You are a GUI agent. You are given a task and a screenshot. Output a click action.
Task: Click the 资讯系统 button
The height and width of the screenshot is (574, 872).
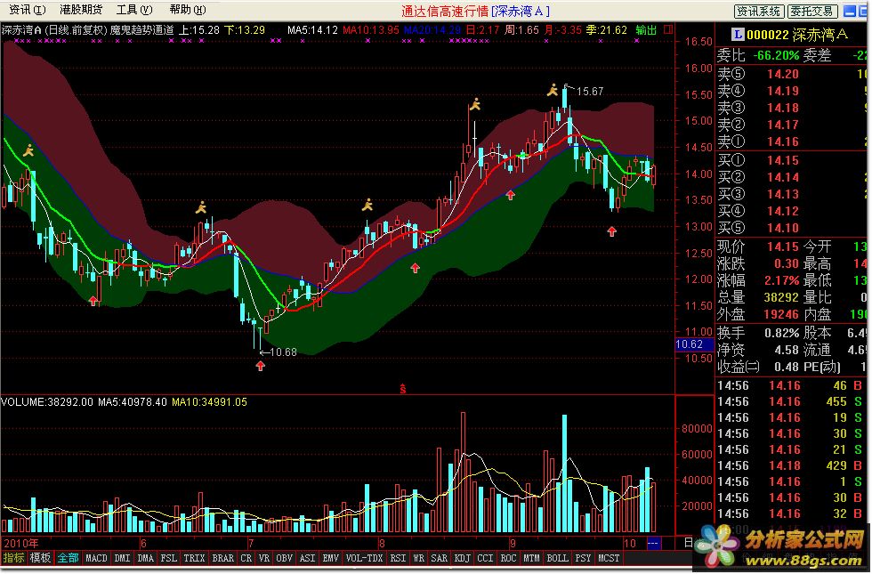[x=759, y=11]
